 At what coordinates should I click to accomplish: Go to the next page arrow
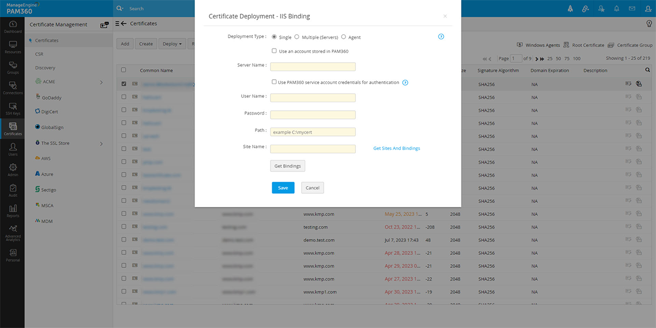pyautogui.click(x=537, y=58)
